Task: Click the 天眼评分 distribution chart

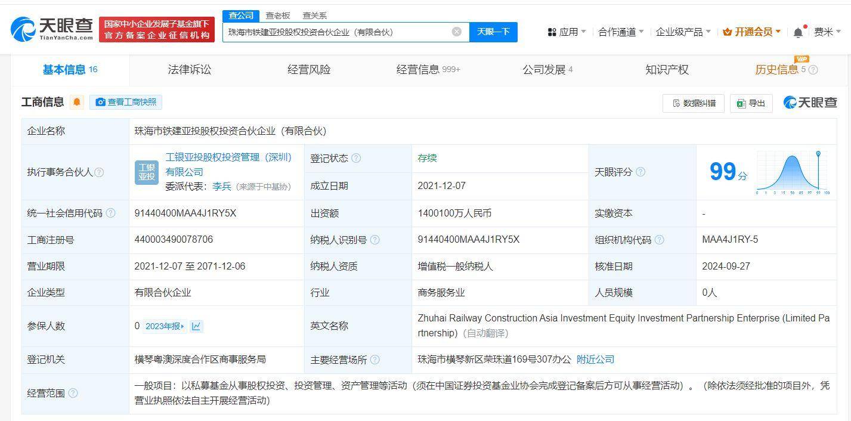Action: click(793, 172)
